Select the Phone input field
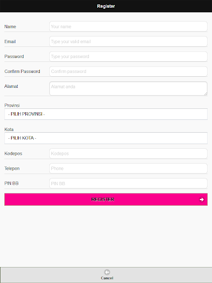This screenshot has height=283, width=212. tap(128, 169)
